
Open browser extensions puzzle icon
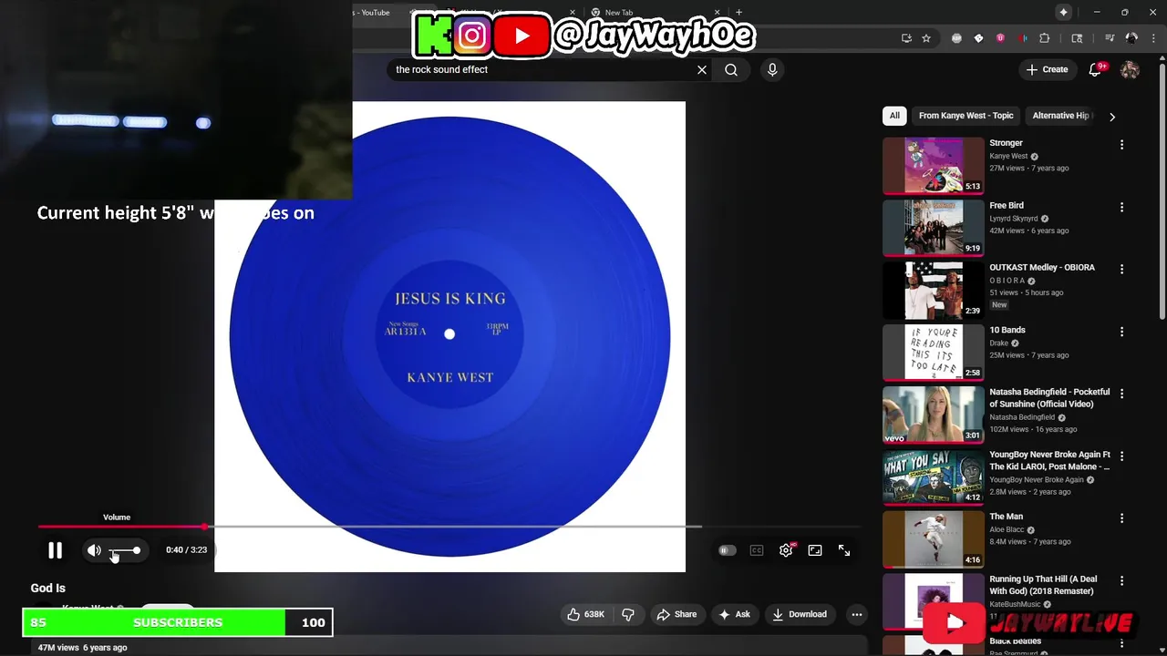click(x=1045, y=38)
